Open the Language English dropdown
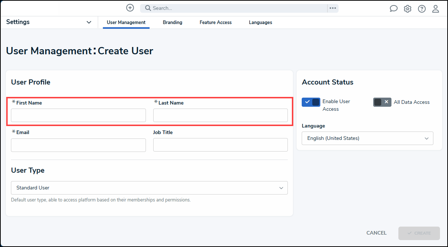The height and width of the screenshot is (247, 448). (367, 138)
